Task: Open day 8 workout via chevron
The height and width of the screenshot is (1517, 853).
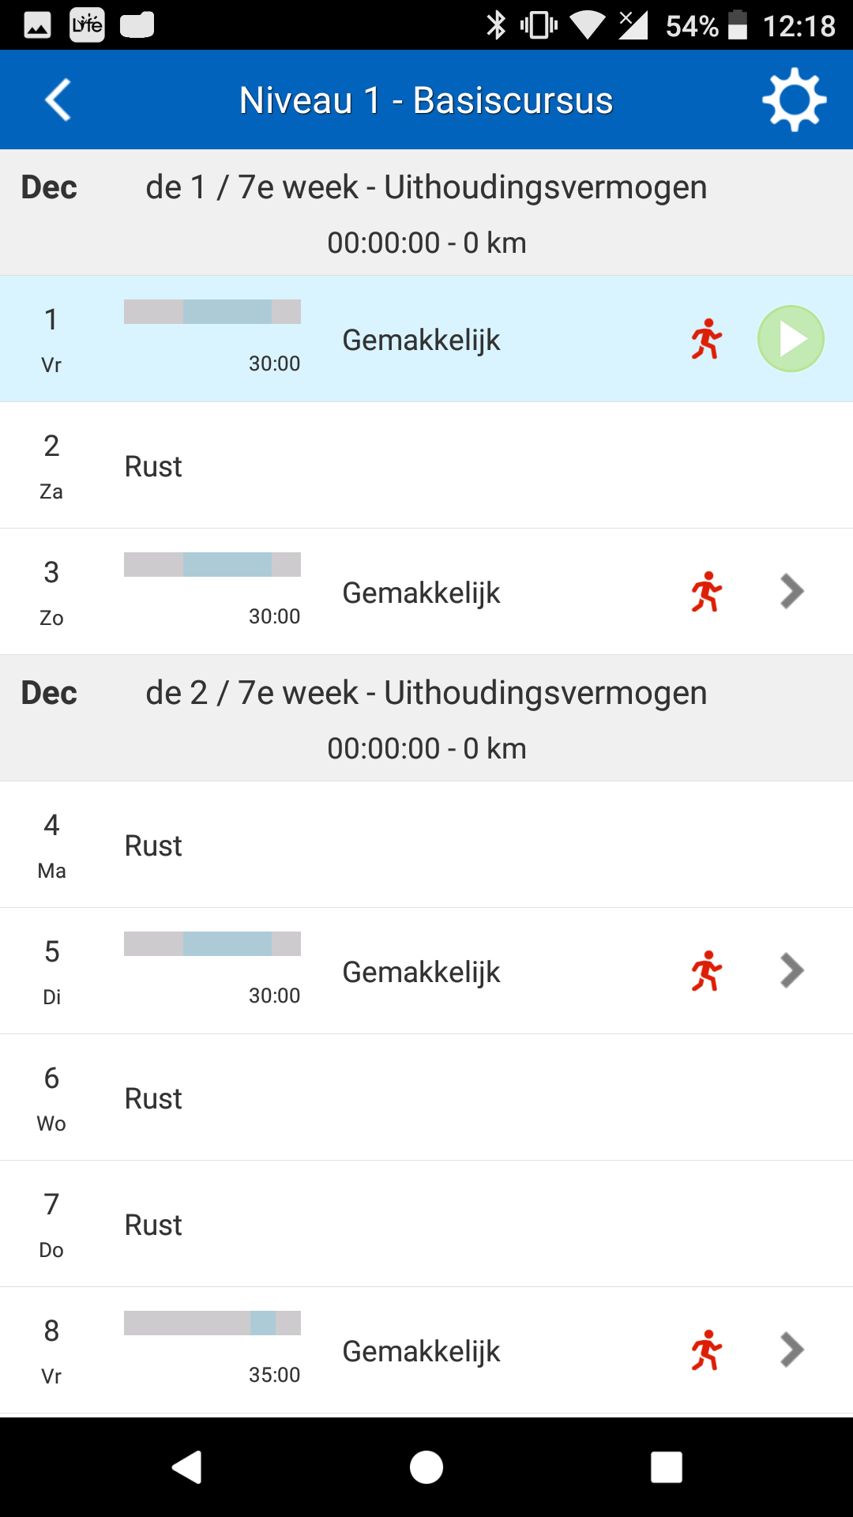Action: pos(791,1350)
